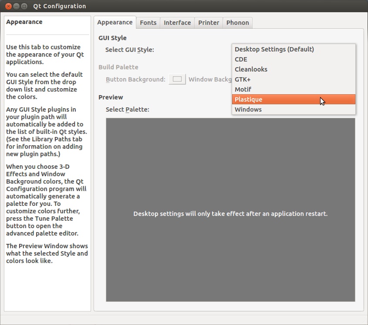368x325 pixels.
Task: Open the Interface tab
Action: (x=177, y=23)
